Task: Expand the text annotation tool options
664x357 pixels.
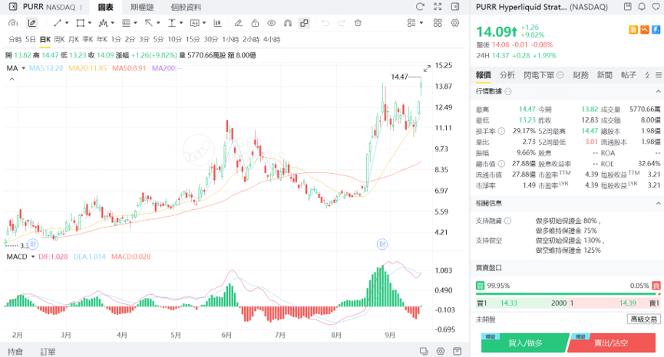Action: pos(203,23)
